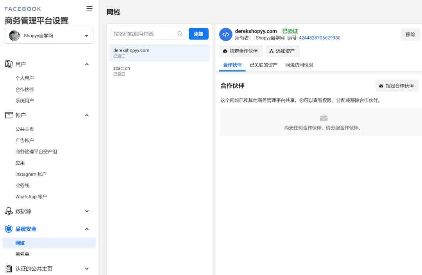Open 个人用户 in the sidebar
Screen dimensions: 422x275
(25, 78)
